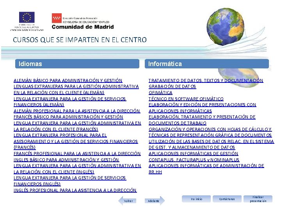Open gestión administrativa relación cliente (Inglés) link
The height and width of the screenshot is (211, 281).
pos(77,169)
